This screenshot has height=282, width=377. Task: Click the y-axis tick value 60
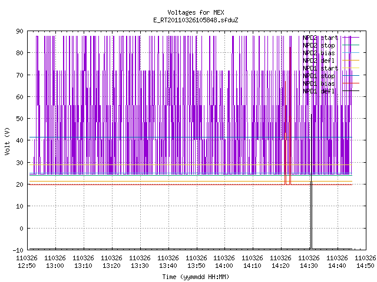coord(19,97)
